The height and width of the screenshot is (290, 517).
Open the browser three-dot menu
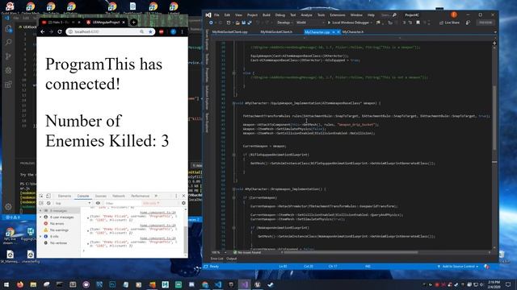click(x=182, y=32)
